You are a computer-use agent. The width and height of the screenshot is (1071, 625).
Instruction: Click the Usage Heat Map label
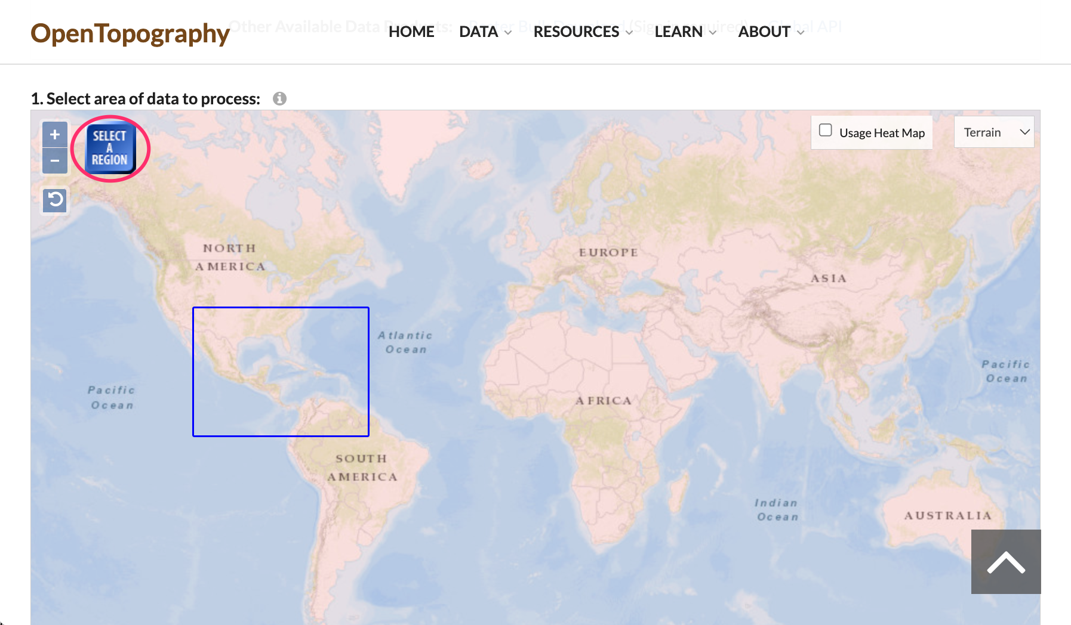(x=882, y=133)
